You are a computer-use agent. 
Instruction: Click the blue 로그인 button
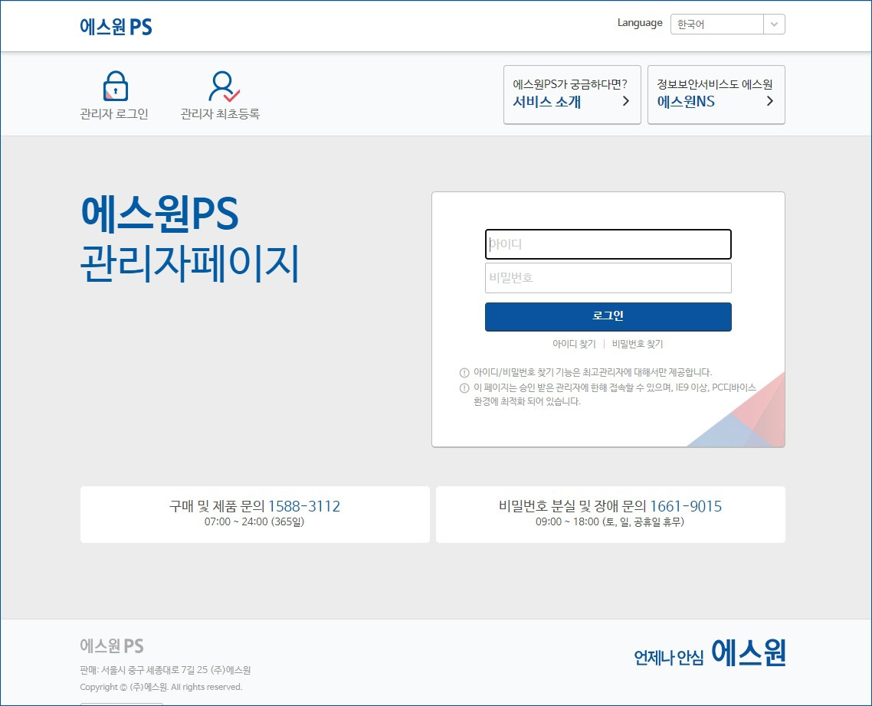(x=608, y=317)
